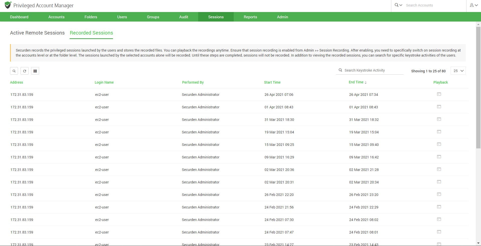Open the Groups section
The height and width of the screenshot is (246, 481).
click(x=153, y=17)
